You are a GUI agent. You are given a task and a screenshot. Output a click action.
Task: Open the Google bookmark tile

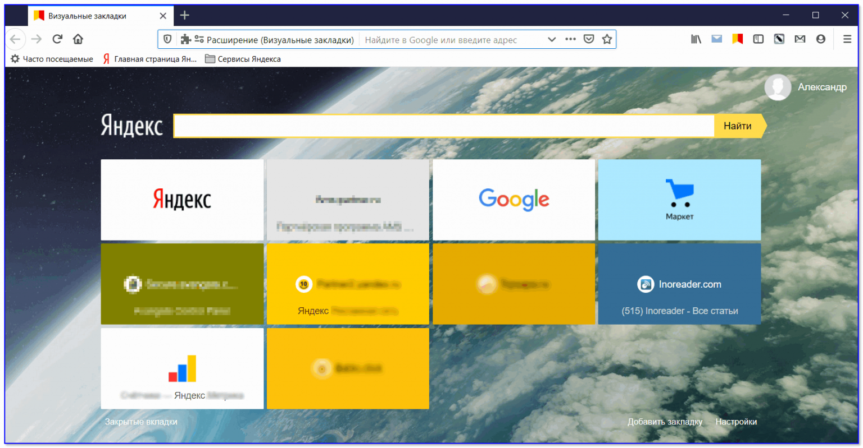pyautogui.click(x=514, y=200)
